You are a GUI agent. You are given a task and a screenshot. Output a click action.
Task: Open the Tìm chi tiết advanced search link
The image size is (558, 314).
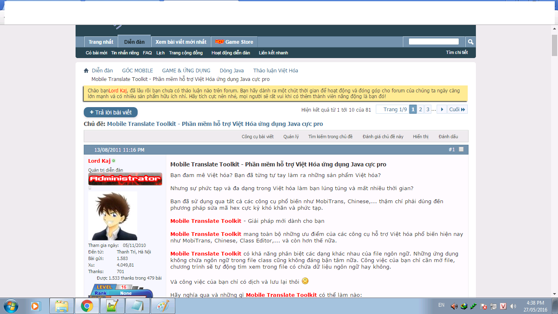tap(457, 53)
